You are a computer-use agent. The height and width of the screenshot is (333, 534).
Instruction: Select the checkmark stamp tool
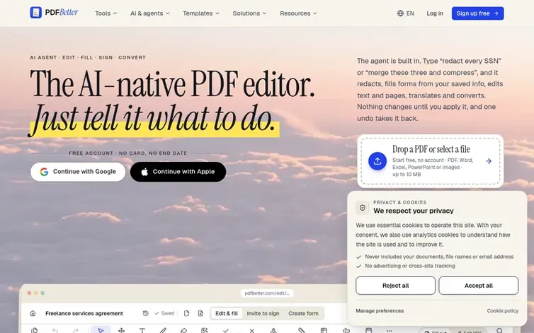(x=225, y=330)
